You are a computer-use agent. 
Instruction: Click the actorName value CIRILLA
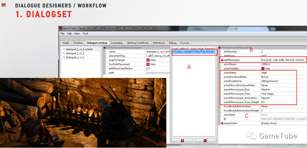284,64
